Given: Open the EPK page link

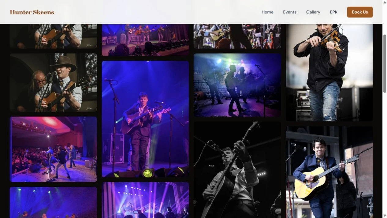Looking at the screenshot, I should [x=333, y=12].
